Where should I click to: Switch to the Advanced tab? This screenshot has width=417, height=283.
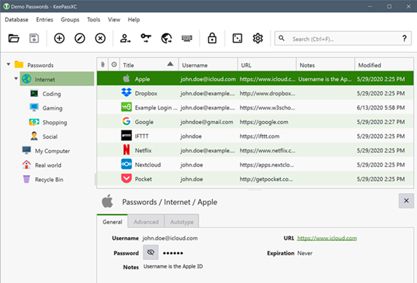[x=146, y=221]
